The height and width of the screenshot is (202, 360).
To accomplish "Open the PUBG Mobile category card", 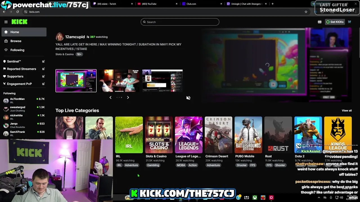I will pyautogui.click(x=248, y=135).
